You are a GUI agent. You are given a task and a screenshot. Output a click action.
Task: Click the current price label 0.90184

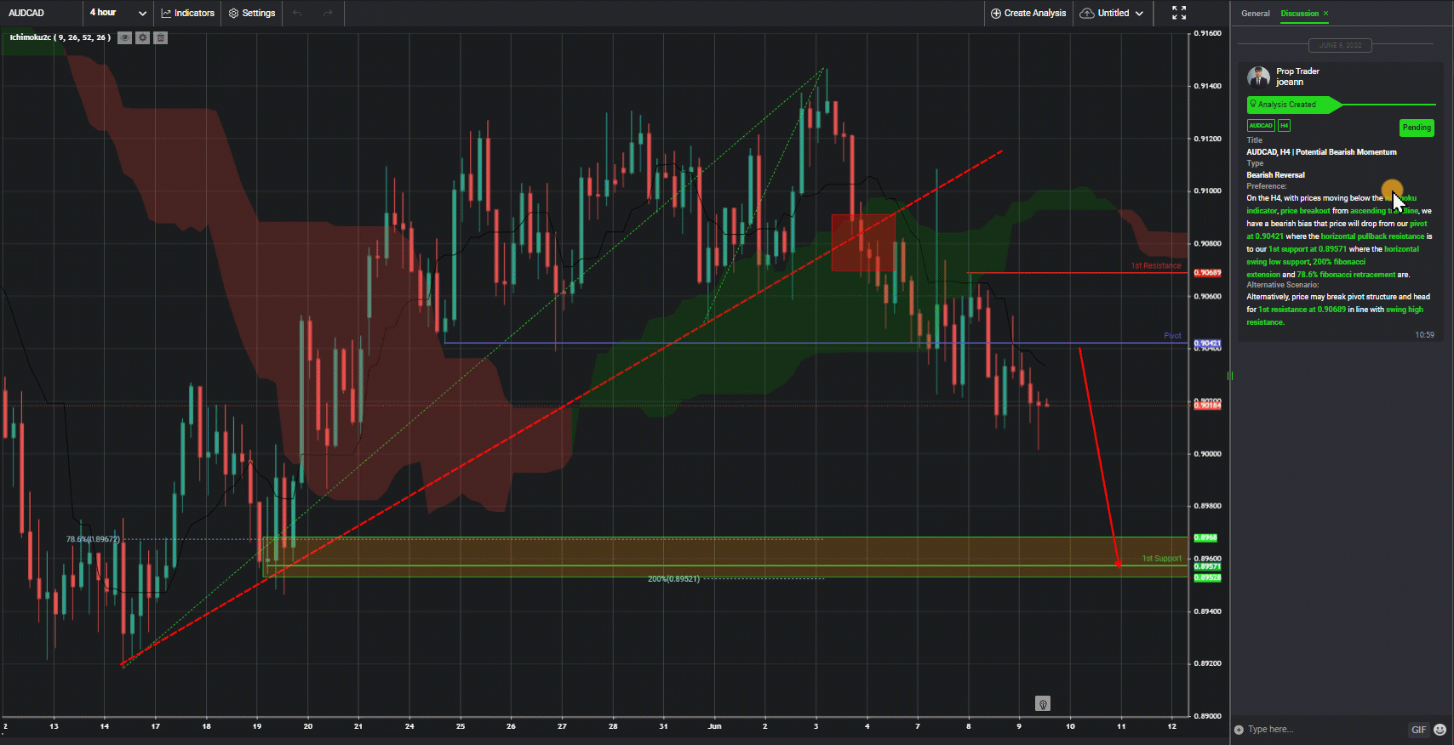pos(1207,405)
